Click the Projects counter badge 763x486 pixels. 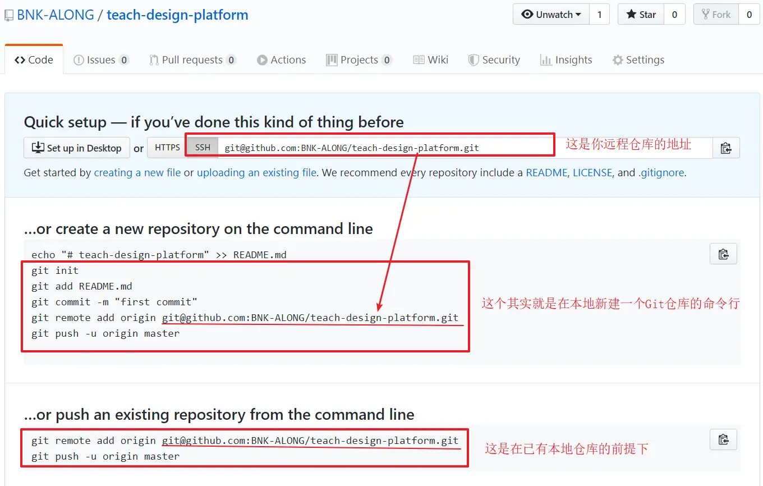(387, 60)
